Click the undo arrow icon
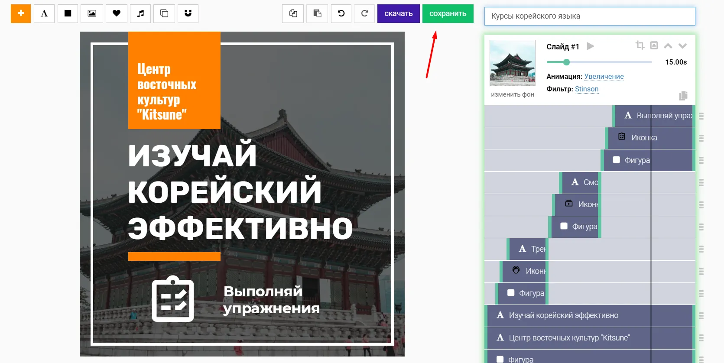This screenshot has width=724, height=363. [x=341, y=13]
